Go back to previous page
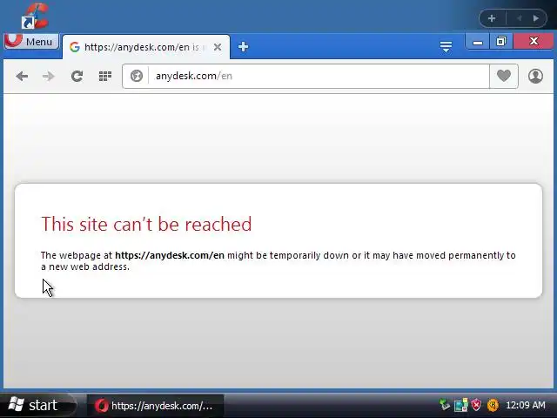This screenshot has width=557, height=418. tap(22, 76)
